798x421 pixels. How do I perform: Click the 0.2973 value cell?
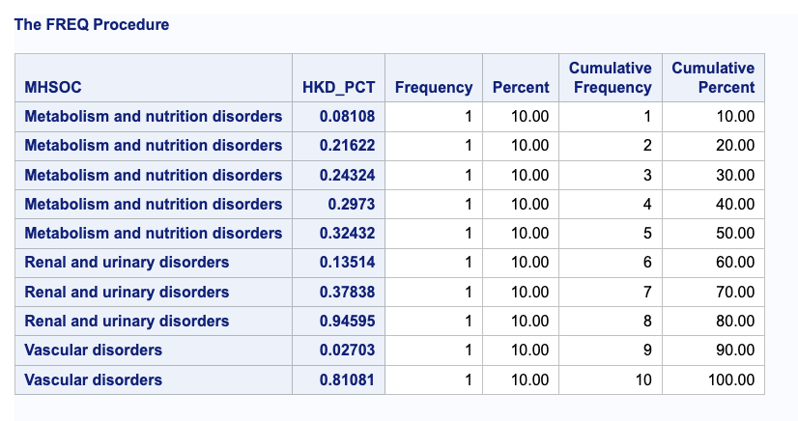click(338, 205)
